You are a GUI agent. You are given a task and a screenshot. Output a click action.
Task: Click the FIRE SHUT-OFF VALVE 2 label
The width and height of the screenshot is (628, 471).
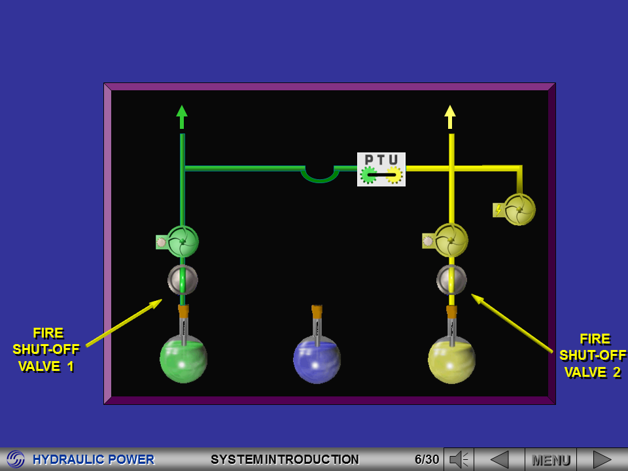point(593,356)
